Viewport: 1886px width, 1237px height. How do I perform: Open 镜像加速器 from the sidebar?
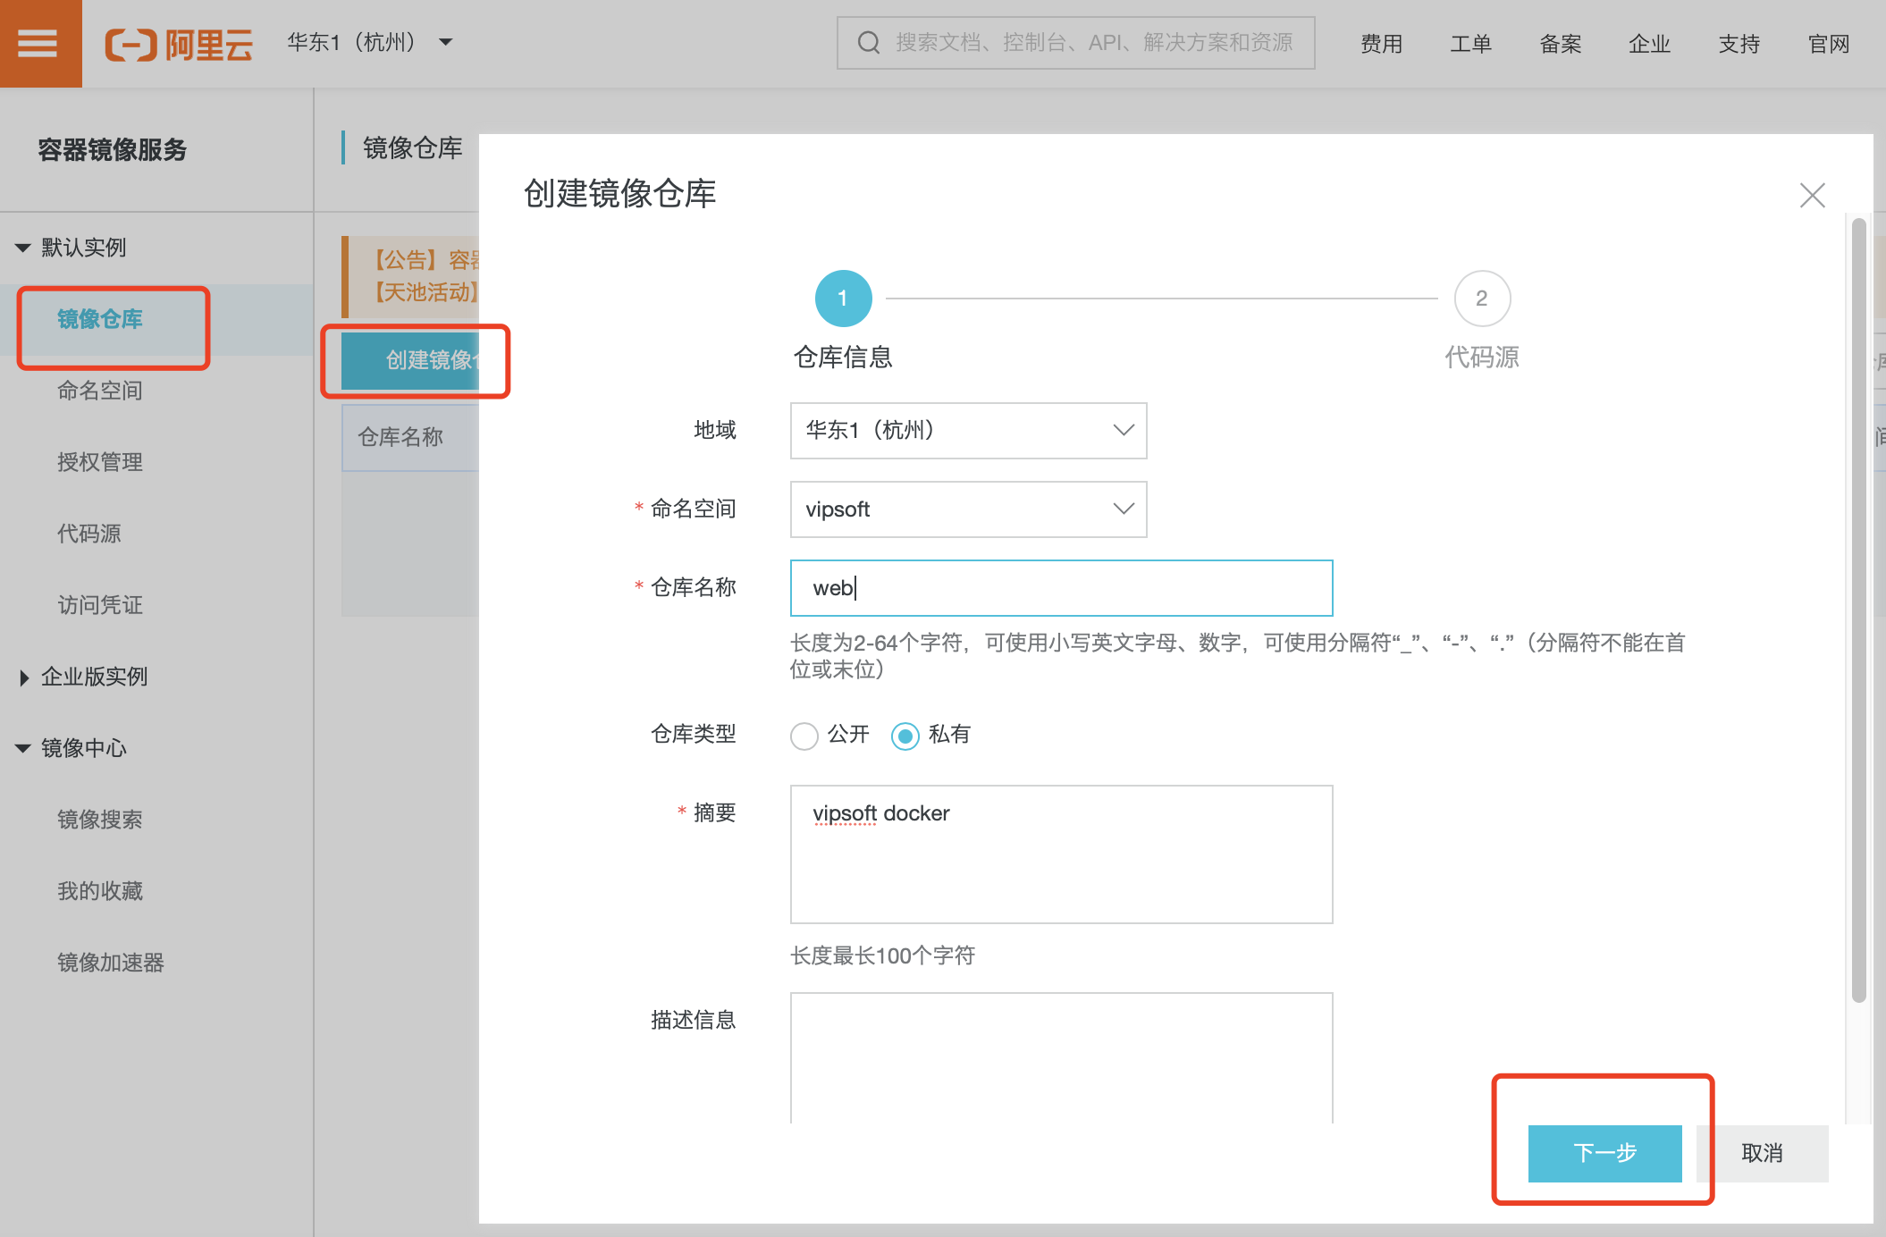pyautogui.click(x=110, y=963)
